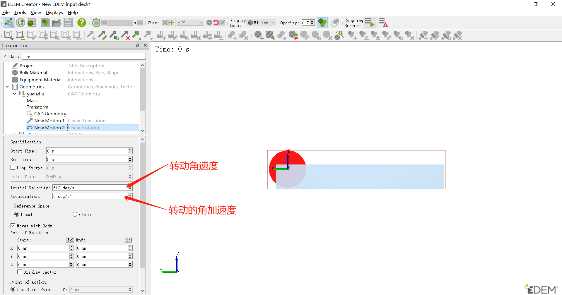The width and height of the screenshot is (562, 295).
Task: Open an existing project with the folder icon
Action: coord(57,22)
